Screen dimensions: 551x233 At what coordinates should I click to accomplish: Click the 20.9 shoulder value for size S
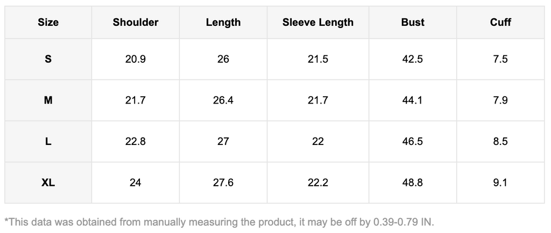136,59
